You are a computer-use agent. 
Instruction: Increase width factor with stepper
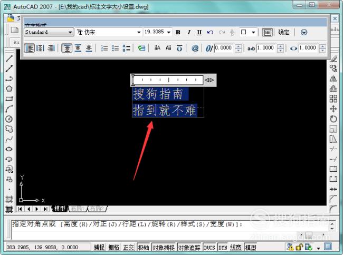point(322,46)
